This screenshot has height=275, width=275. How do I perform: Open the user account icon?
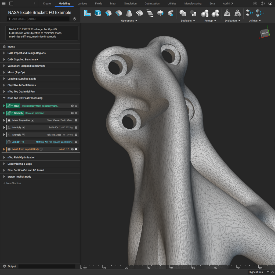click(270, 3)
